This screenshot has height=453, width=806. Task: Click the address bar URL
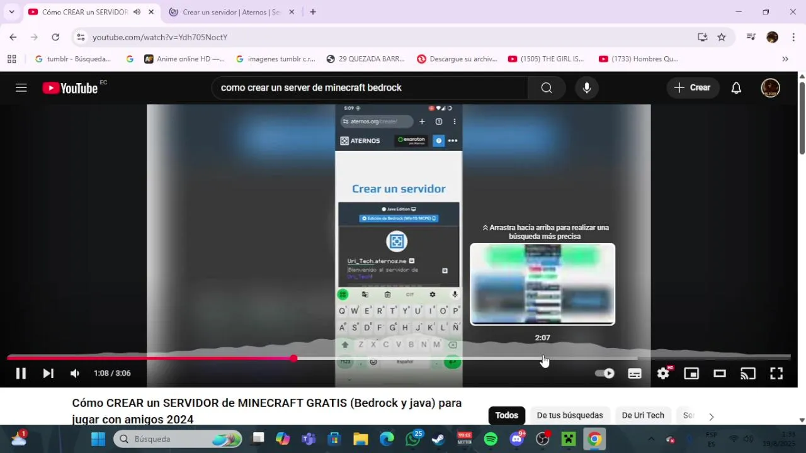pyautogui.click(x=160, y=37)
